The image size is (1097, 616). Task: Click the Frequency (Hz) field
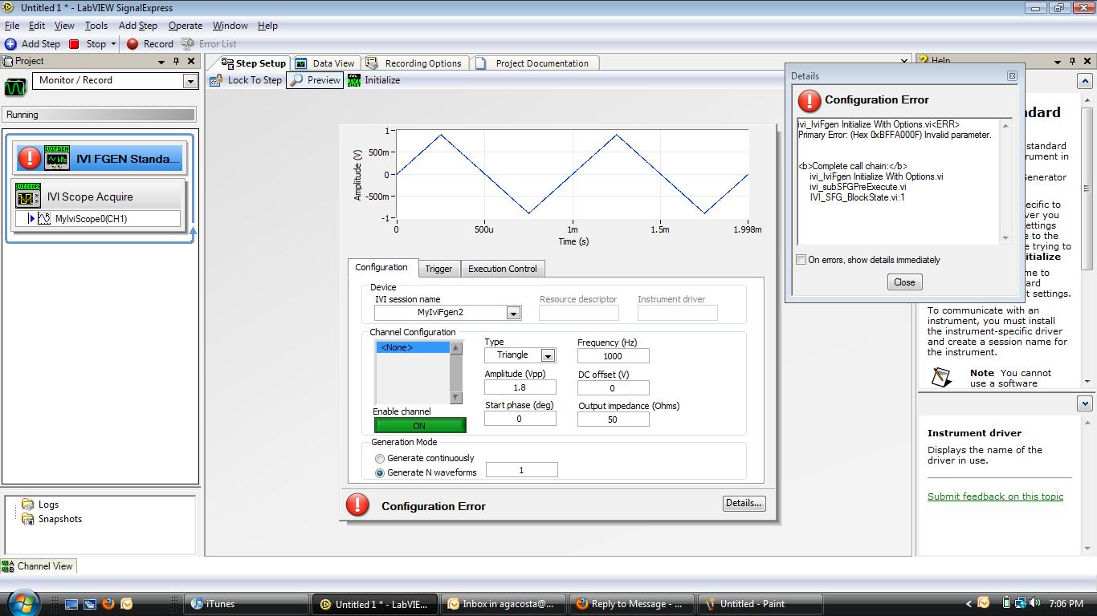tap(613, 356)
